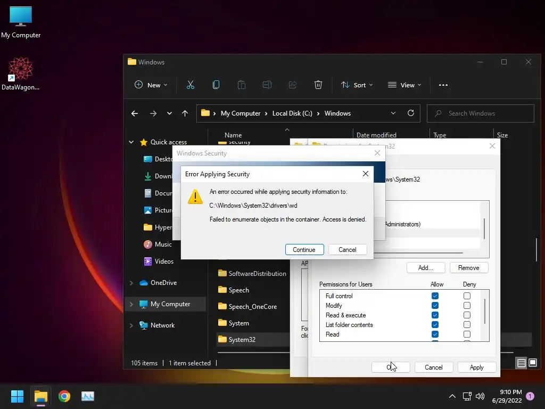Check Deny for List folder contents
Viewport: 545px width, 409px height.
tap(467, 324)
